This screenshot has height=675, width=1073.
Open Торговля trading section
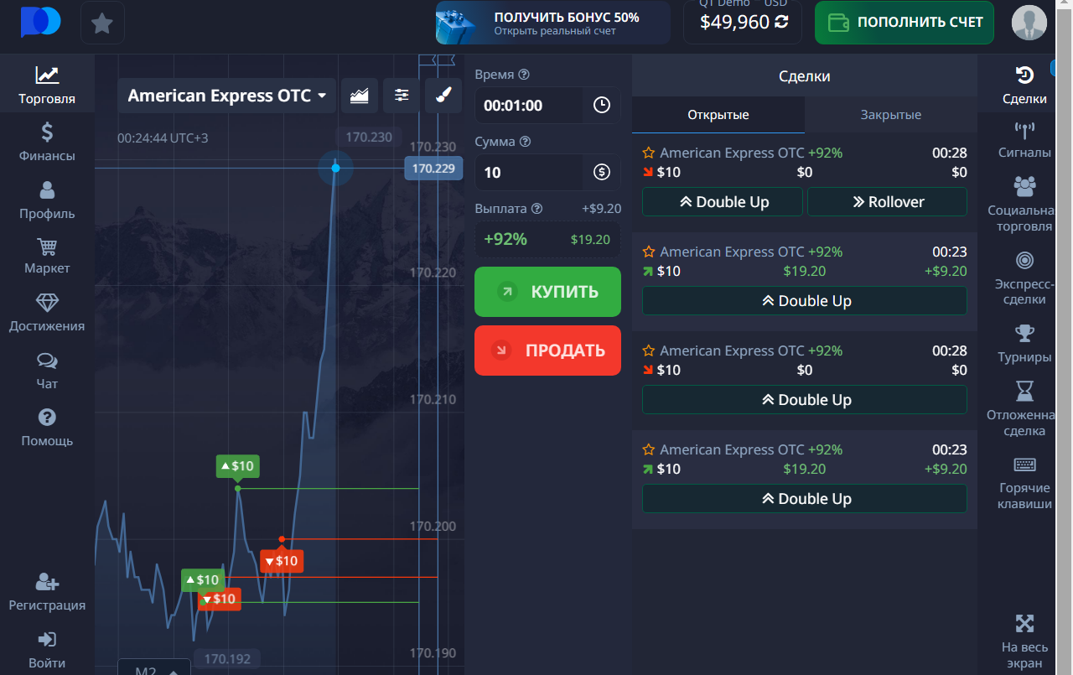point(47,86)
